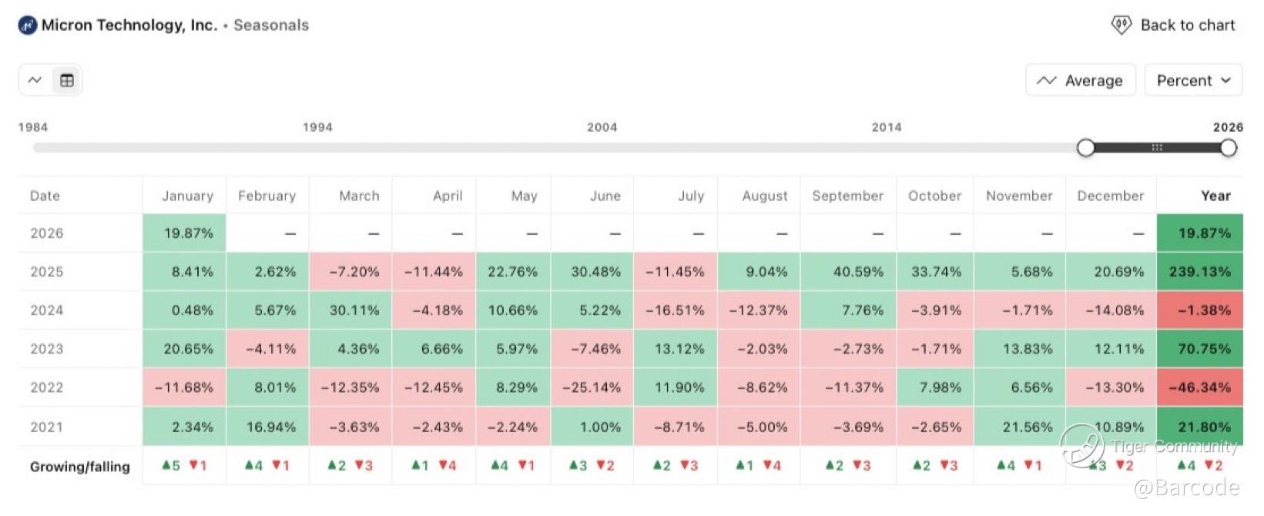Click the 2025 year total 239.13% cell
1264x516 pixels.
coord(1199,272)
